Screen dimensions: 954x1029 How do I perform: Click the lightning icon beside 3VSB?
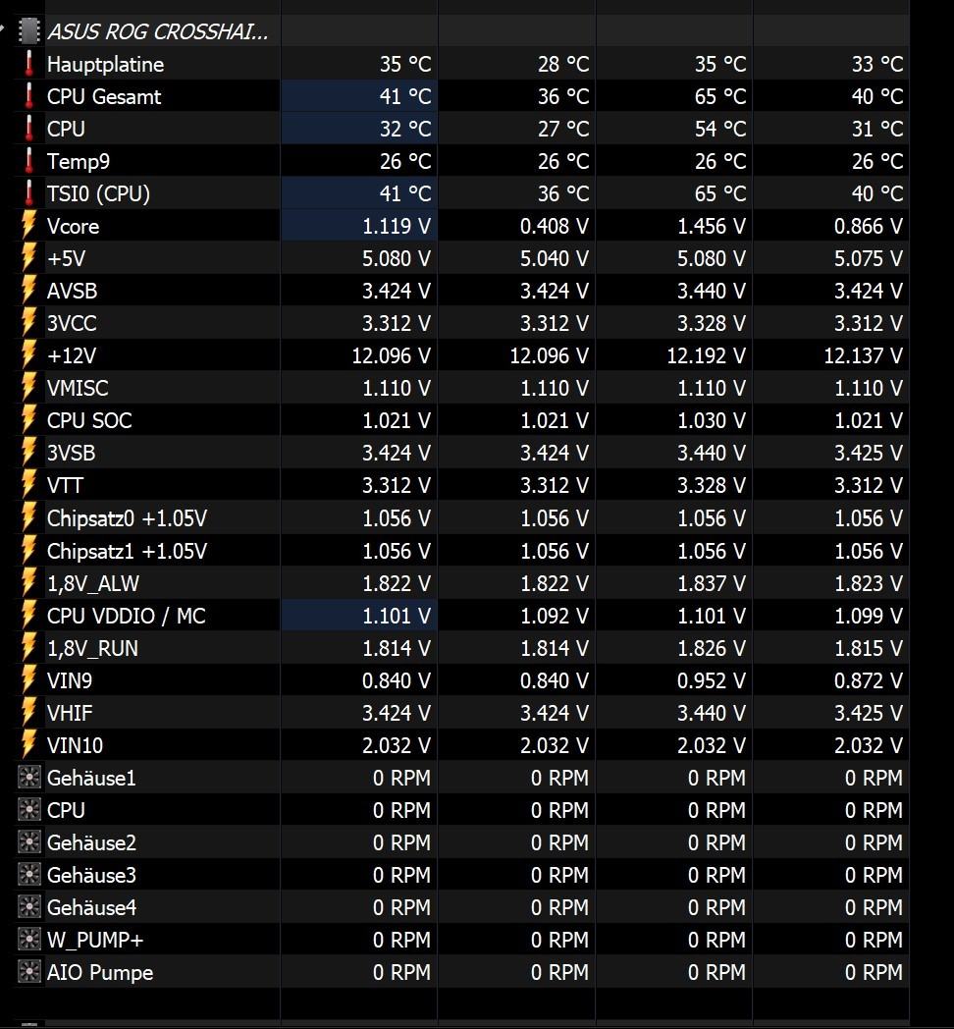click(x=28, y=453)
